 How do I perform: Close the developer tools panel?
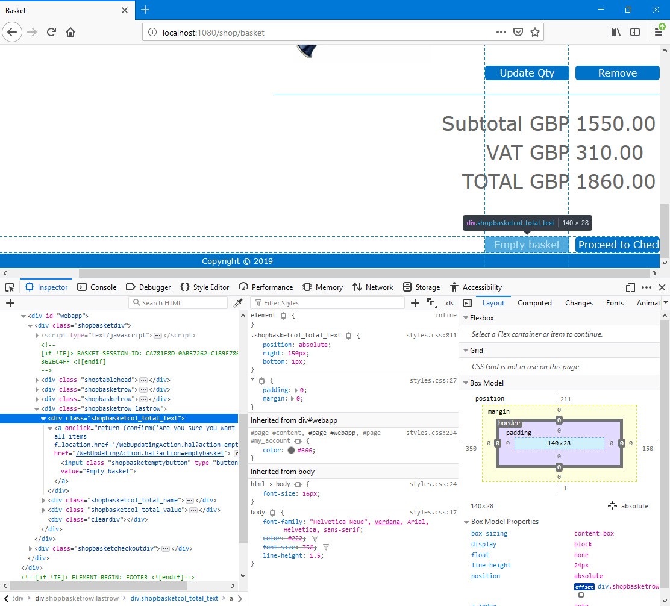click(x=662, y=287)
